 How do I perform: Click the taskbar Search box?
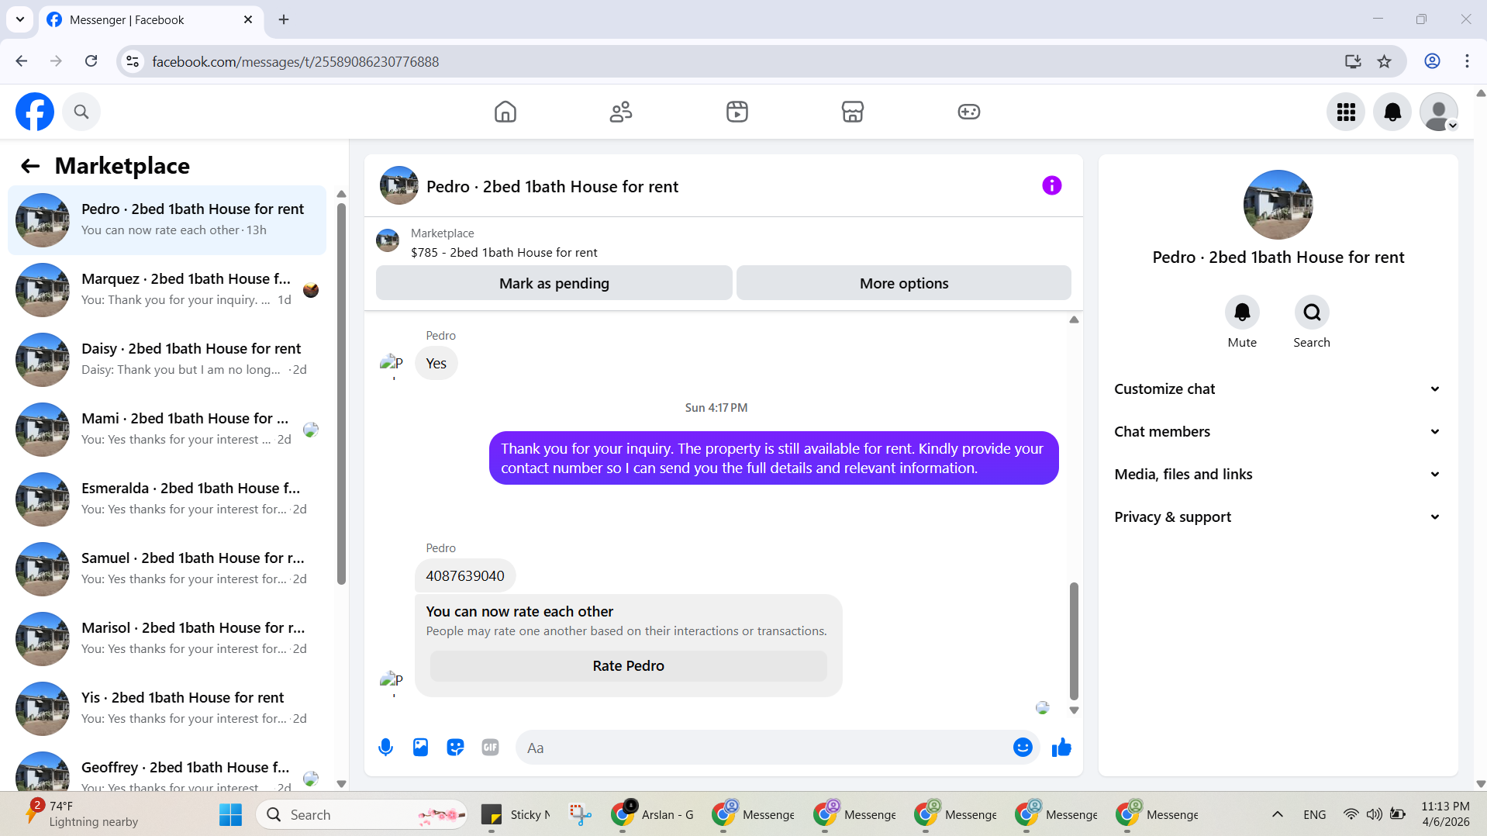pos(361,814)
